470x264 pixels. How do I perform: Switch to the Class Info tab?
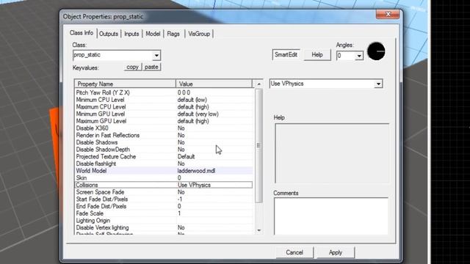tap(82, 33)
